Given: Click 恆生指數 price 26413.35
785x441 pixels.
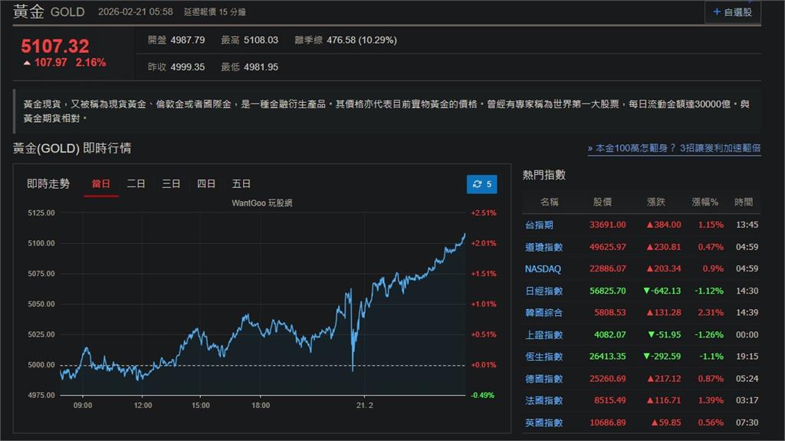Looking at the screenshot, I should [607, 357].
